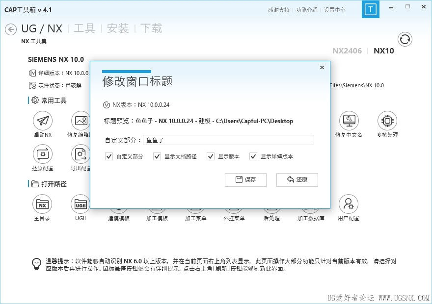
Task: Click the 建模模板 label
Action: pos(119,218)
